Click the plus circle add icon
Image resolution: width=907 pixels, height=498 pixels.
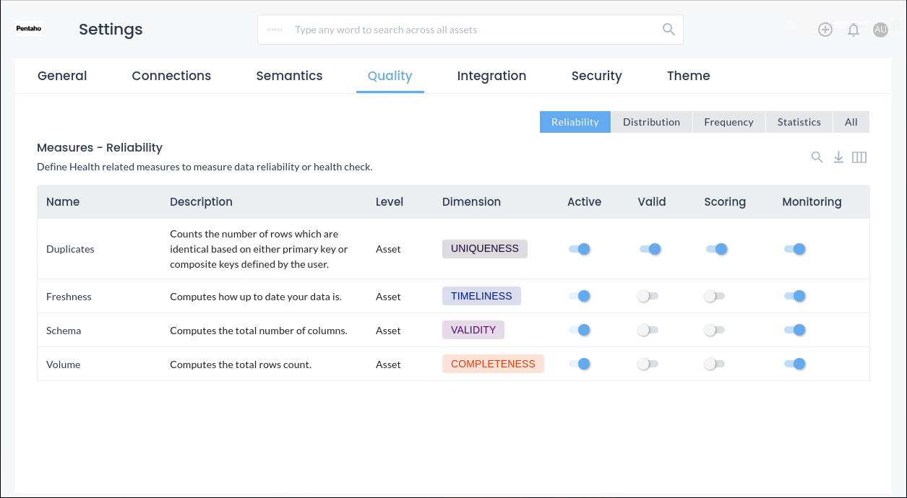coord(825,30)
